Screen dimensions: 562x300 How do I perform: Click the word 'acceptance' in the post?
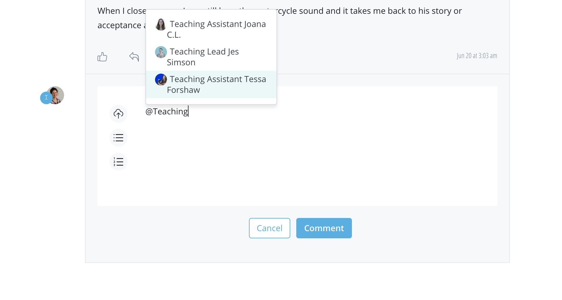click(119, 25)
